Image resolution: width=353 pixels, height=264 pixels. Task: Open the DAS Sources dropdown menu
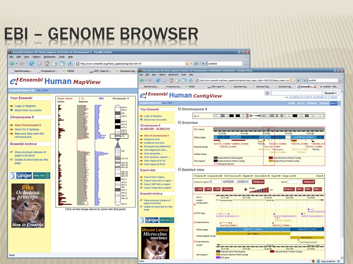coord(232,176)
